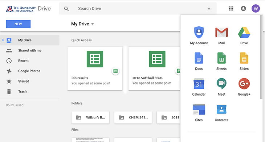The height and width of the screenshot is (142, 265).
Task: Open My Account from the apps panel
Action: click(199, 35)
